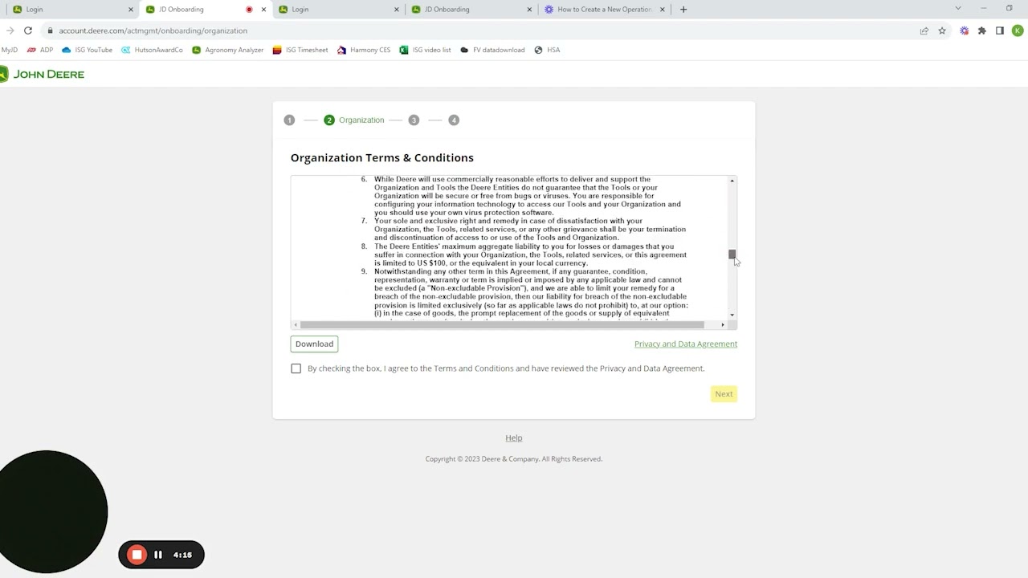Pause the screen recording
Image resolution: width=1028 pixels, height=578 pixels.
coord(158,555)
